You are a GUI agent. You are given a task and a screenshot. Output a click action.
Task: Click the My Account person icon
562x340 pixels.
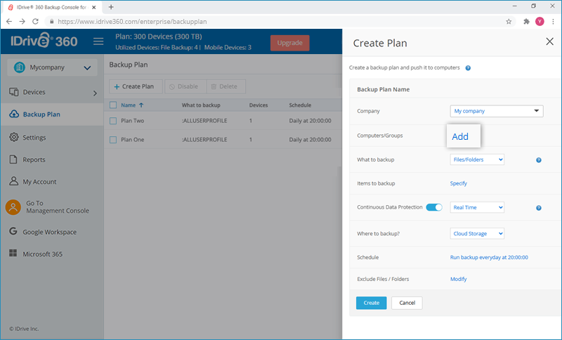click(x=13, y=181)
